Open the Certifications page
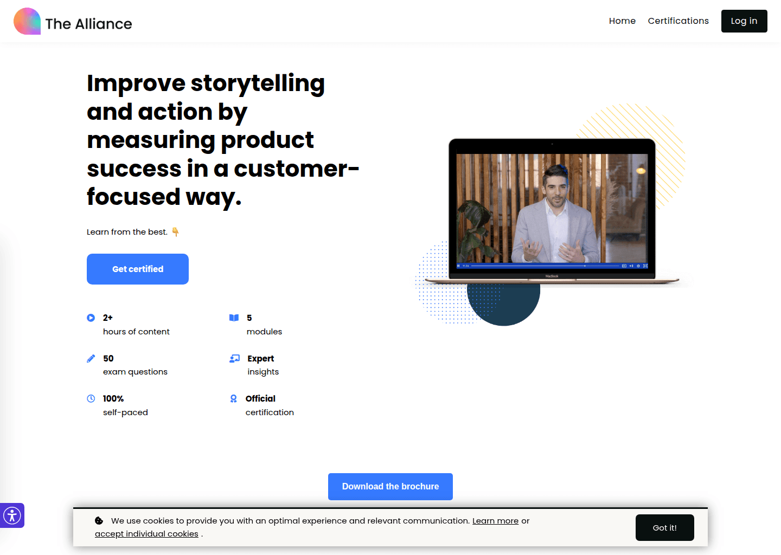Screen dimensions: 781x555 [678, 21]
